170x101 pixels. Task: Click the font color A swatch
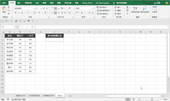pos(39,13)
